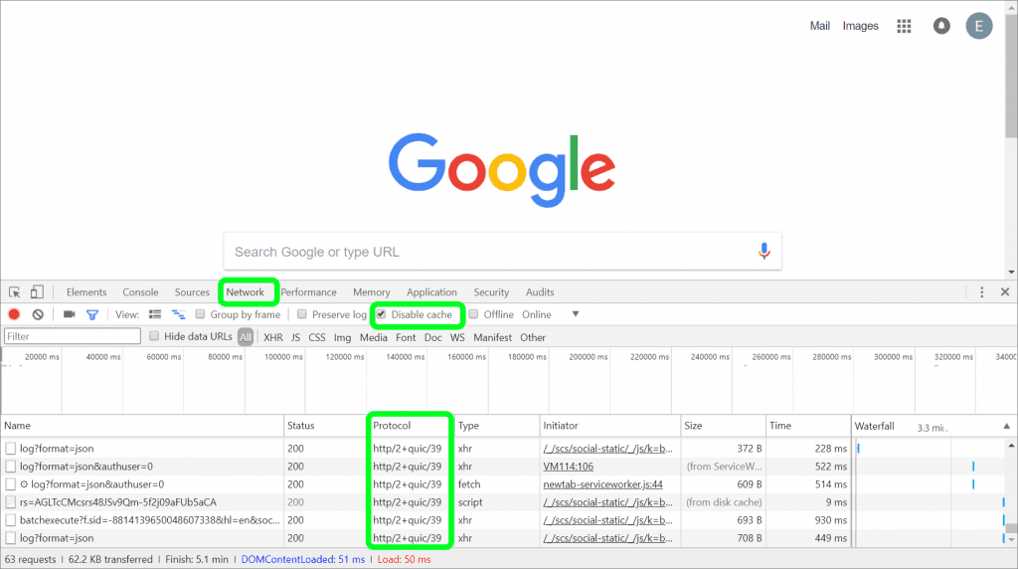Viewport: 1018px width, 569px height.
Task: Focus the network Filter field
Action: click(72, 336)
